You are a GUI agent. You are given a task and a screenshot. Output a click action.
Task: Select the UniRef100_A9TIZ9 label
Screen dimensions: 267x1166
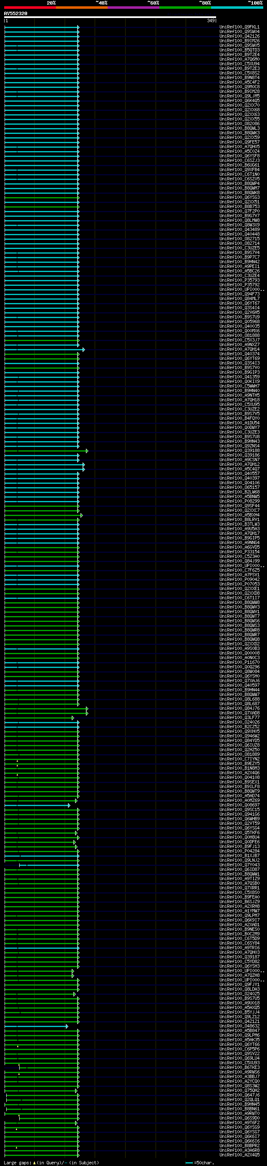pos(239,878)
